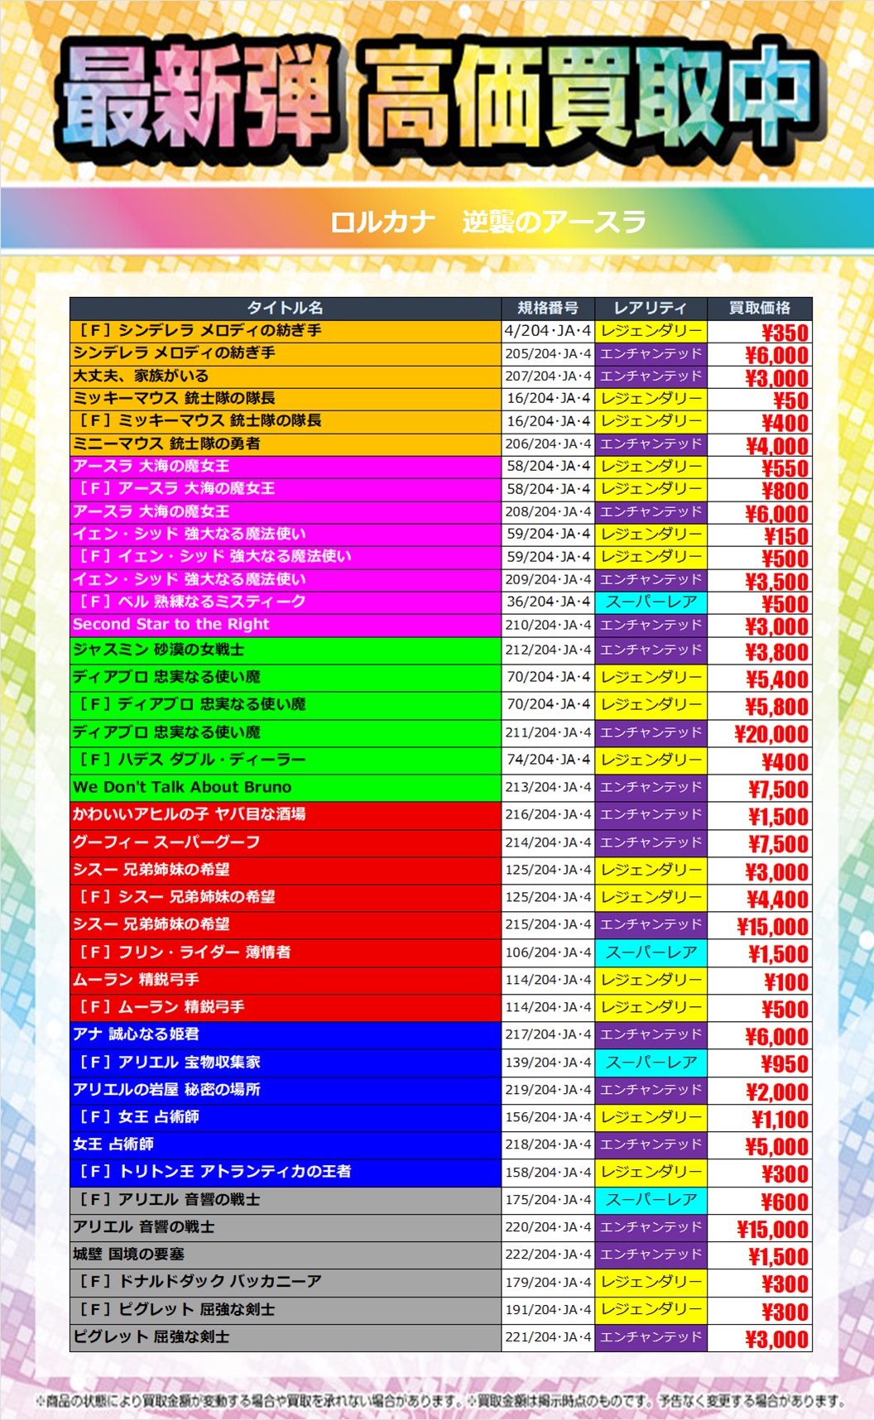Click the ¥600 price
Screen dimensions: 874x1420
pos(785,1202)
